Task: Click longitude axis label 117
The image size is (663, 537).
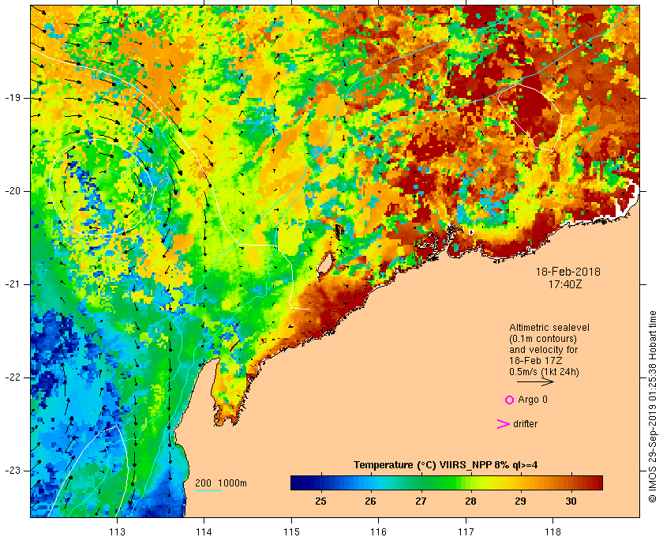Action: coord(466,532)
